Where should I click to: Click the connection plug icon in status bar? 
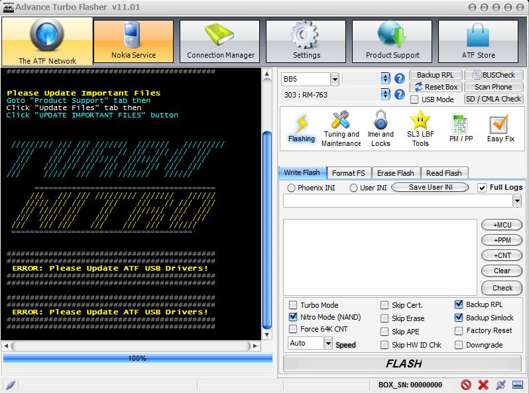(500, 385)
